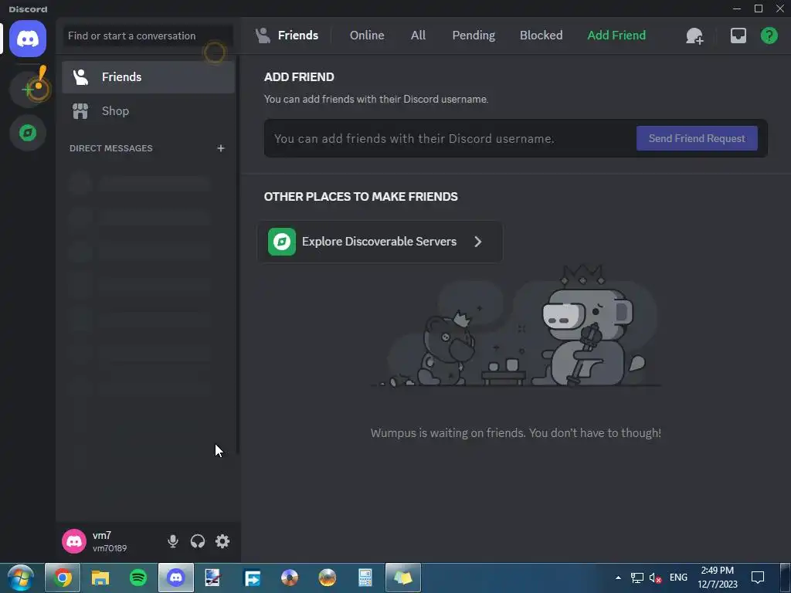Image resolution: width=791 pixels, height=593 pixels.
Task: Open Windows Start button
Action: coord(21,578)
